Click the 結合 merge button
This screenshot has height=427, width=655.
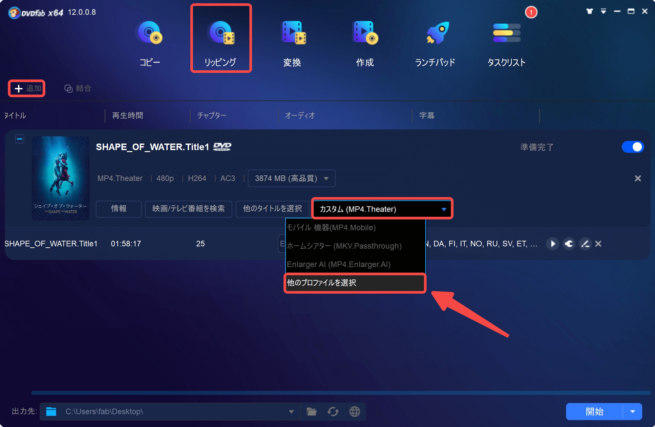[x=78, y=88]
